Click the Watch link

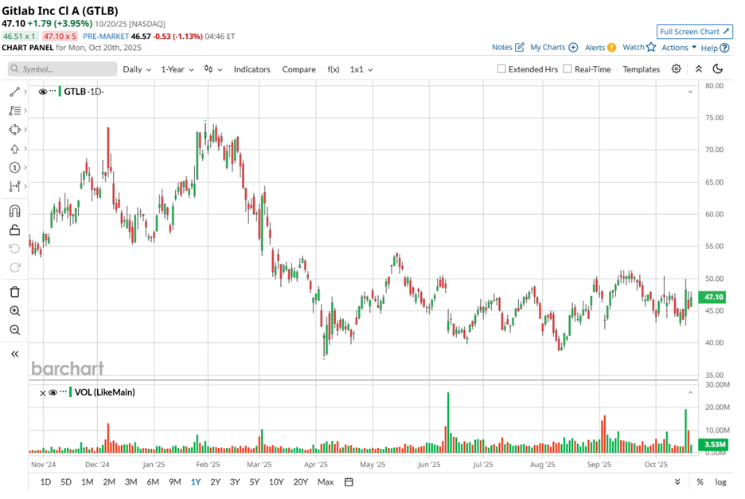(x=634, y=47)
